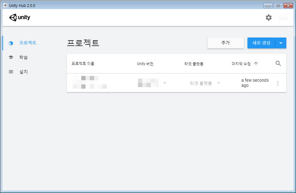The height and width of the screenshot is (193, 296).
Task: Open the settings gear icon
Action: tap(268, 17)
